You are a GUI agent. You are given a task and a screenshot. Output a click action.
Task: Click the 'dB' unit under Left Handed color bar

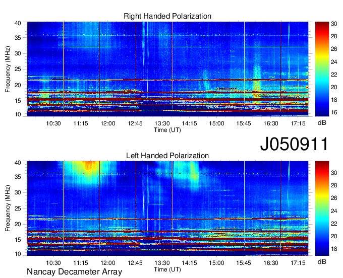pos(322,261)
